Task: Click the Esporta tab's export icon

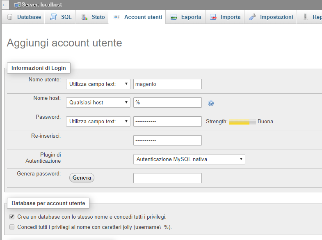Action: point(174,17)
